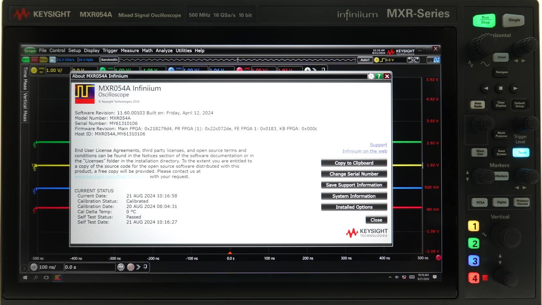
Task: Open the Time Meas side tab
Action: tap(25, 78)
